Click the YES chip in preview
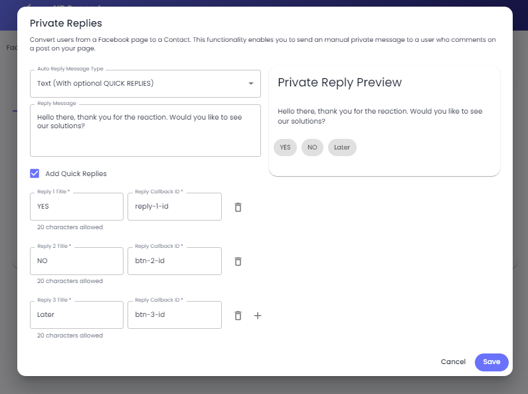 pyautogui.click(x=285, y=148)
